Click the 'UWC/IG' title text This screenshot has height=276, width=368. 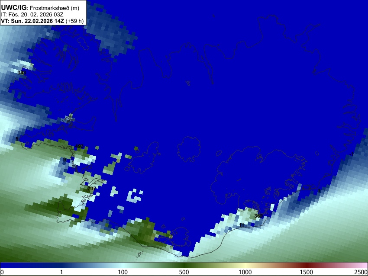[x=13, y=8]
